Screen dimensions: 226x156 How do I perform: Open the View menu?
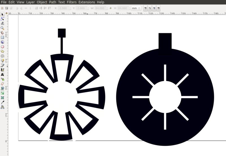coord(20,2)
